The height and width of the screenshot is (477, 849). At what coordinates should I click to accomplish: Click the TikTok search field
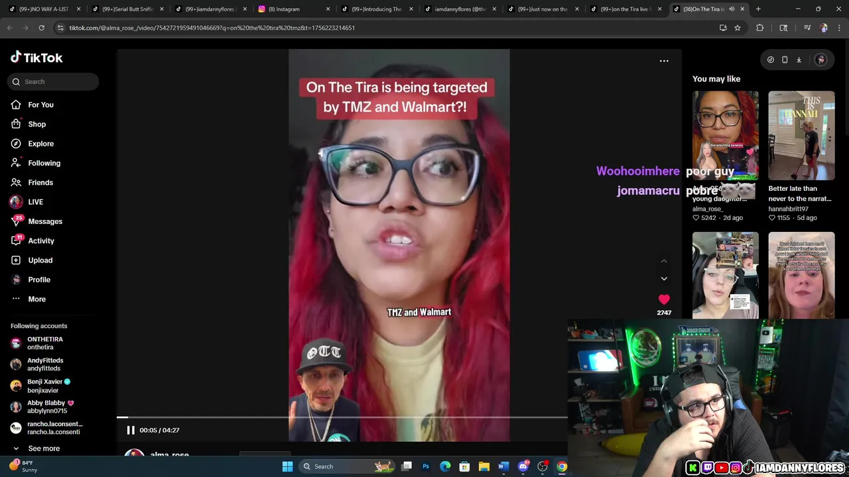point(53,81)
